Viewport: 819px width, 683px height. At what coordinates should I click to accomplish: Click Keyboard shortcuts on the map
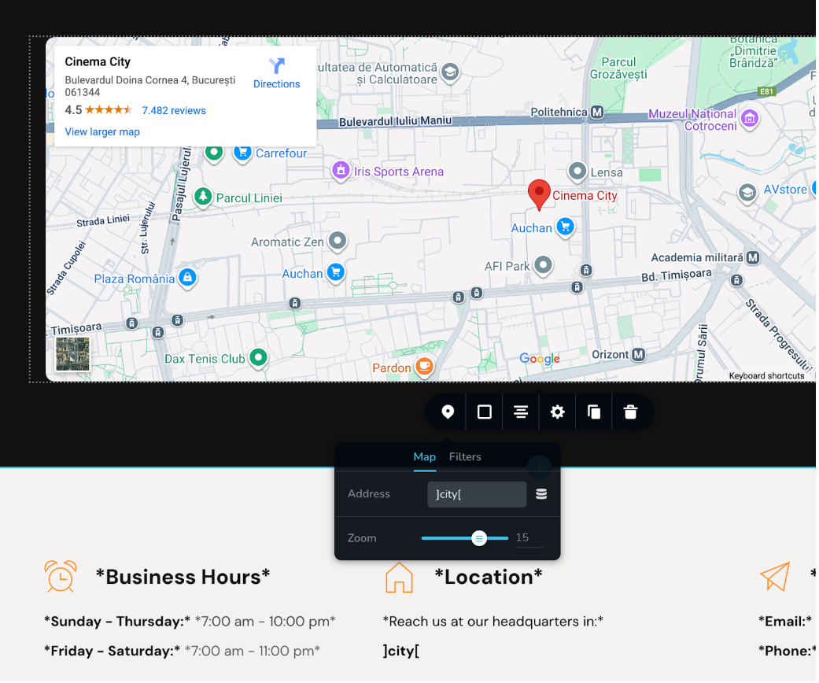766,376
